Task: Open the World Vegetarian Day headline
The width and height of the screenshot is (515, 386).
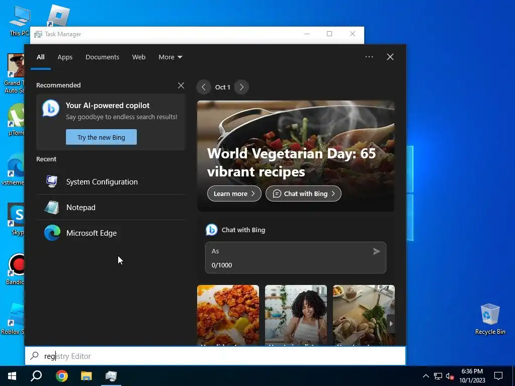Action: (x=291, y=162)
